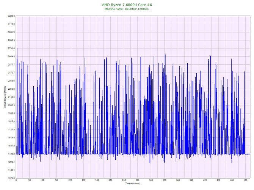Select the x-axis tick label 60
This screenshot has height=190, width=254.
[x=43, y=180]
